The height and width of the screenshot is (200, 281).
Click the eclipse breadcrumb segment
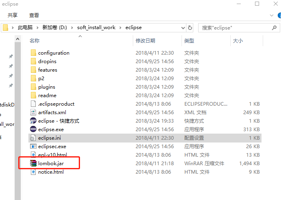pos(134,28)
